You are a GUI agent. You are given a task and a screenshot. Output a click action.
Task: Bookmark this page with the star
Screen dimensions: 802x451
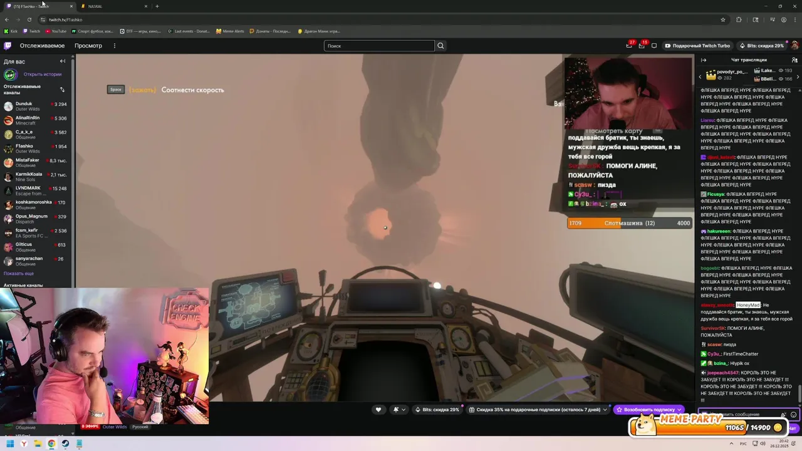[723, 19]
